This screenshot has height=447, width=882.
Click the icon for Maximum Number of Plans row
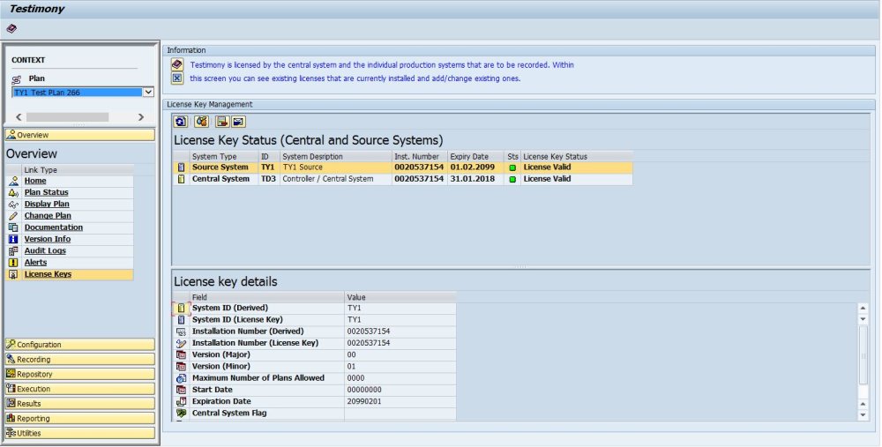[181, 378]
